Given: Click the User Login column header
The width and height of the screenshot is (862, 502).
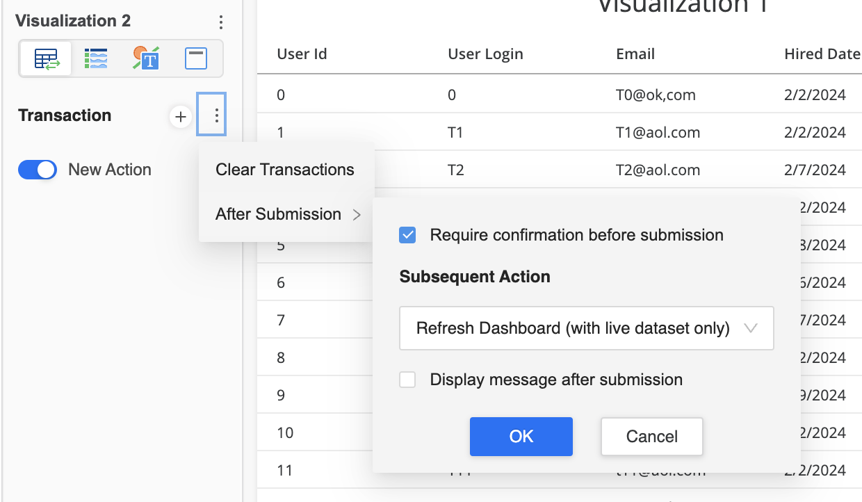Looking at the screenshot, I should pos(485,54).
